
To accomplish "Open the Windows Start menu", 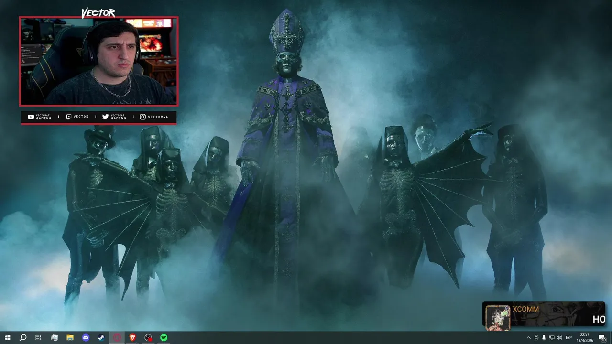I will 8,338.
